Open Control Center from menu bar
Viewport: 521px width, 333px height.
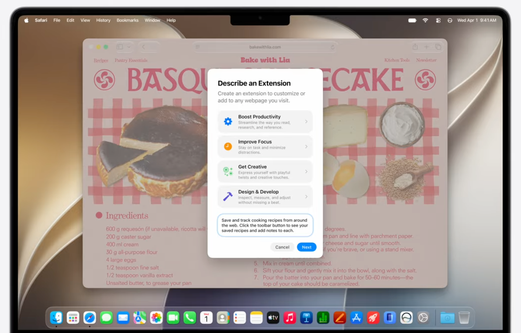pos(438,20)
